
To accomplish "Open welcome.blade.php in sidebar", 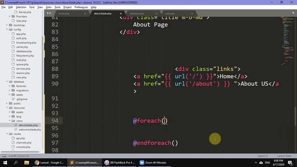I will pyautogui.click(x=30, y=129).
